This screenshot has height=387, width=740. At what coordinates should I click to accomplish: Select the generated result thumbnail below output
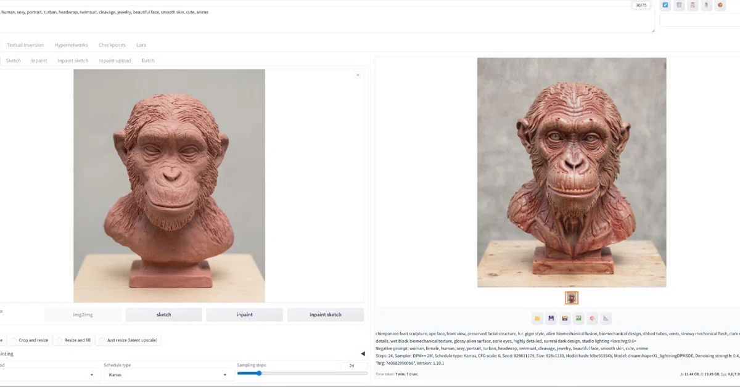(x=572, y=298)
